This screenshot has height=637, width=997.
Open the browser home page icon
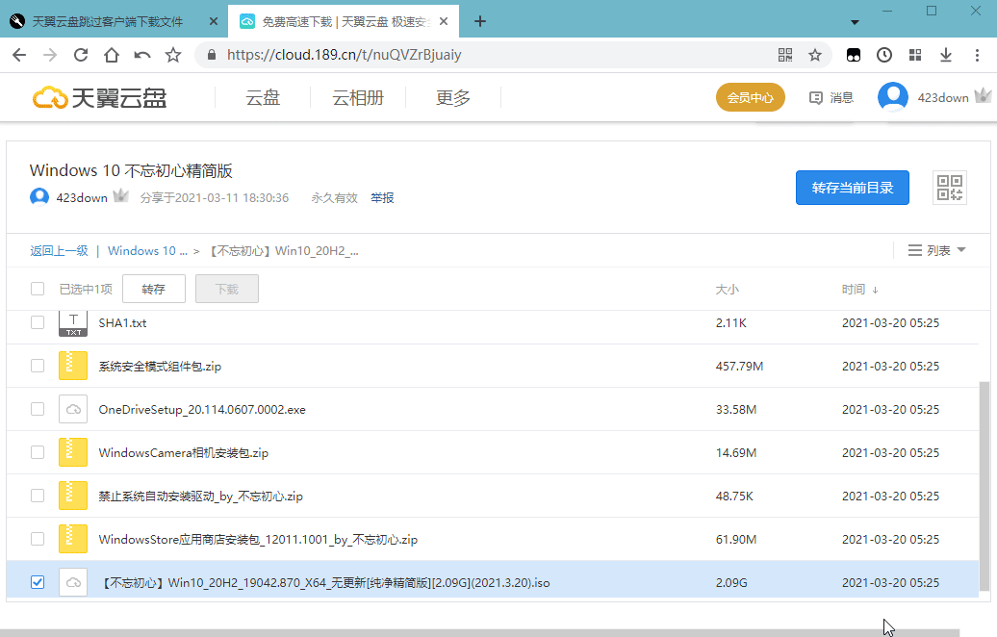pyautogui.click(x=112, y=55)
